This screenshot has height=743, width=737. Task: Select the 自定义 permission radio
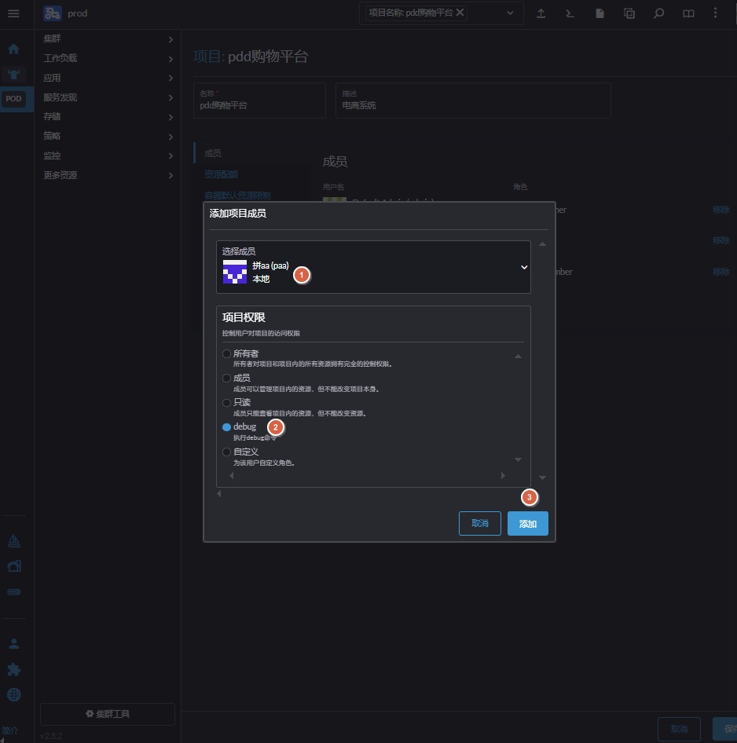(226, 452)
